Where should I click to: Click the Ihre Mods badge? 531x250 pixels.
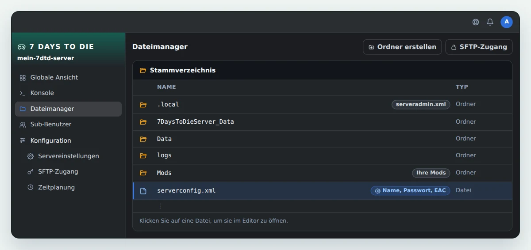pyautogui.click(x=431, y=173)
